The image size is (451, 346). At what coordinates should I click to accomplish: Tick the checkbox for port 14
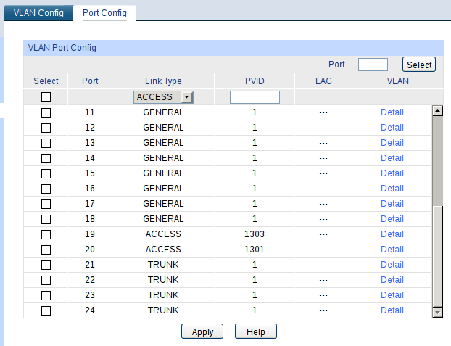click(x=46, y=158)
